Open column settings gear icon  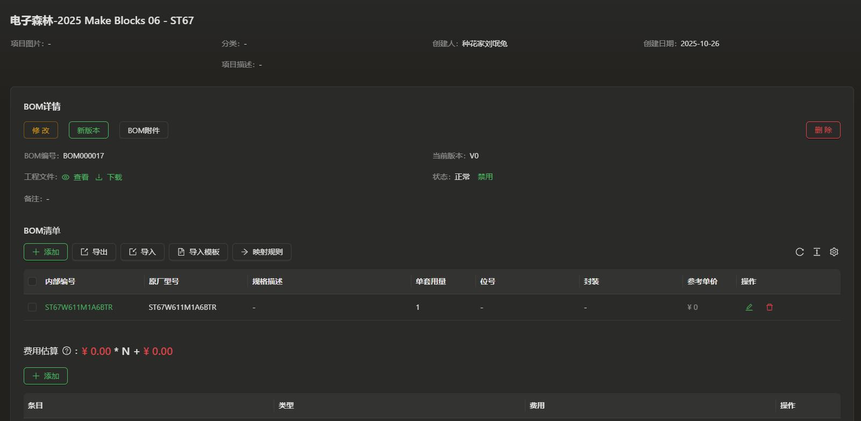coord(834,252)
